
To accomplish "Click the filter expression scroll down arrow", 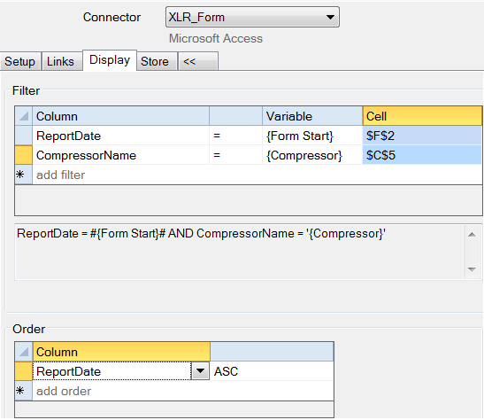I will (x=472, y=269).
